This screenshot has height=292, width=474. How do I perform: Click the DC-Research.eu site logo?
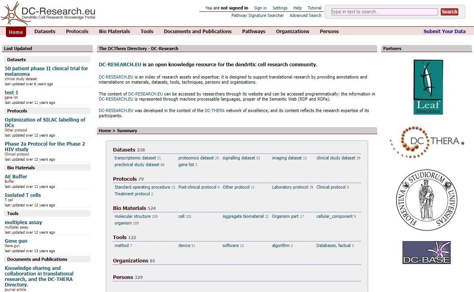[x=48, y=13]
